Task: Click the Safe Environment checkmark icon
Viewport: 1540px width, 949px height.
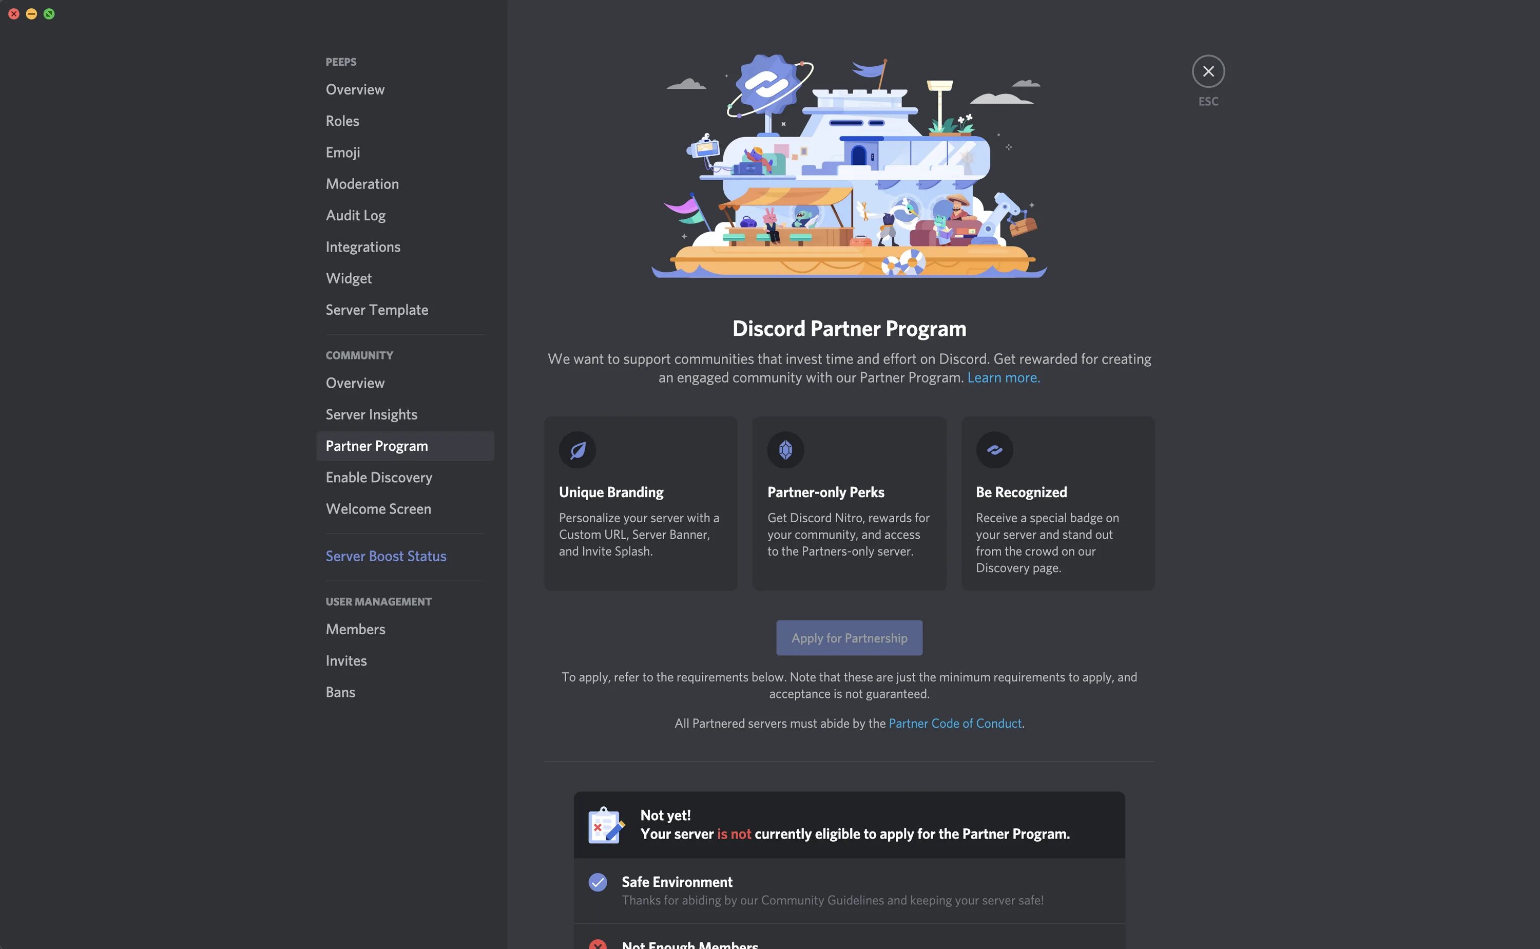Action: point(598,882)
